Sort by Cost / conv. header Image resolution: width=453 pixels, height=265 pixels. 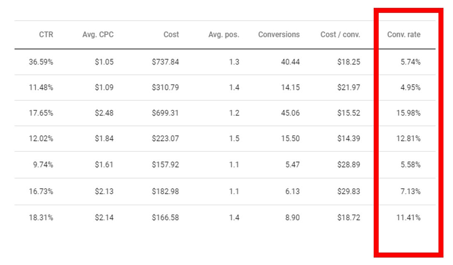pos(340,35)
